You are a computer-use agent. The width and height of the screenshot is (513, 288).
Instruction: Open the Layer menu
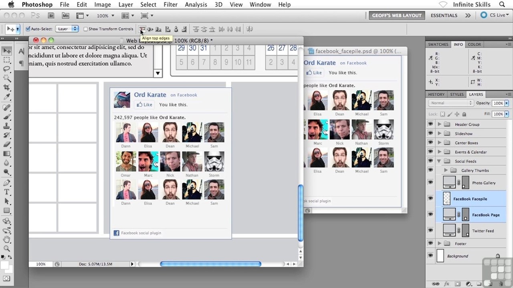click(125, 4)
